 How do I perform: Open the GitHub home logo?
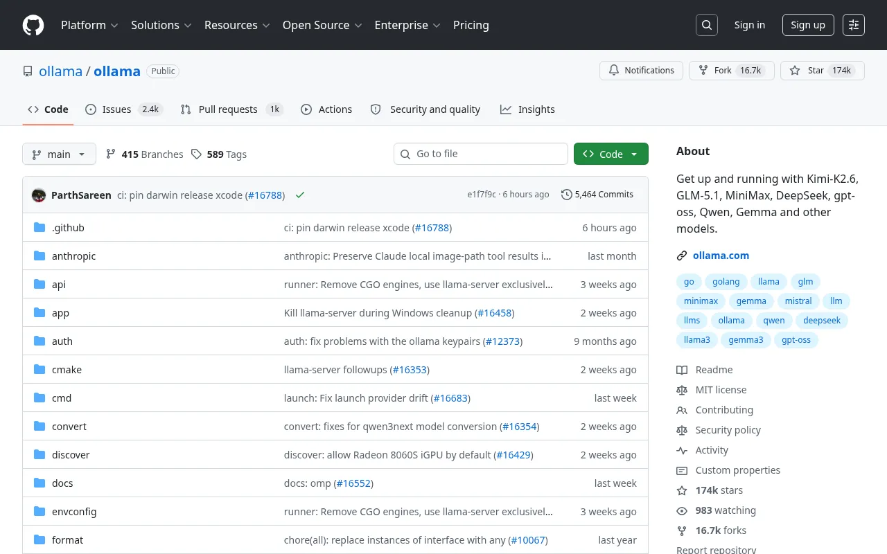[33, 25]
